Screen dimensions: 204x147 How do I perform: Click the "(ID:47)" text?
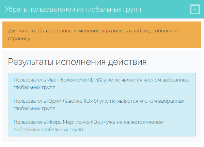point(98,122)
